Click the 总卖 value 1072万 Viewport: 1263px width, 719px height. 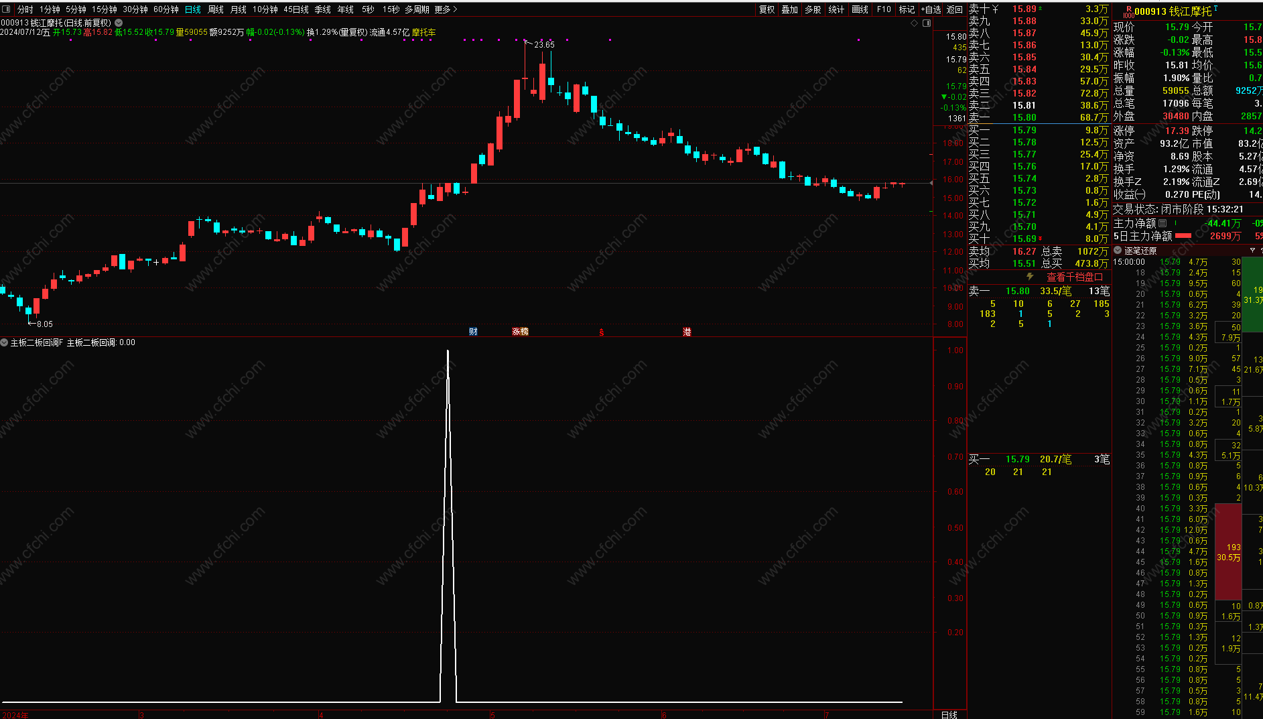tap(1093, 251)
